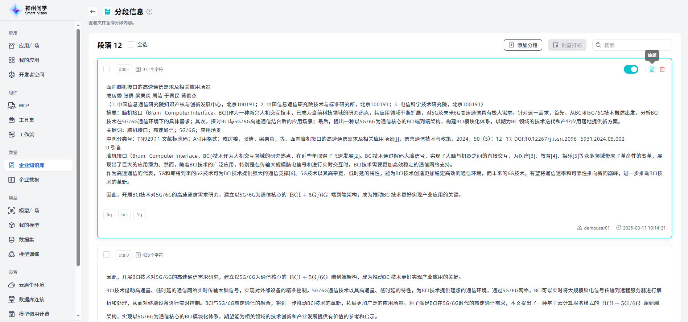Viewport: 688px width, 322px height.
Task: Delete segment #001 with trash icon
Action: (662, 69)
